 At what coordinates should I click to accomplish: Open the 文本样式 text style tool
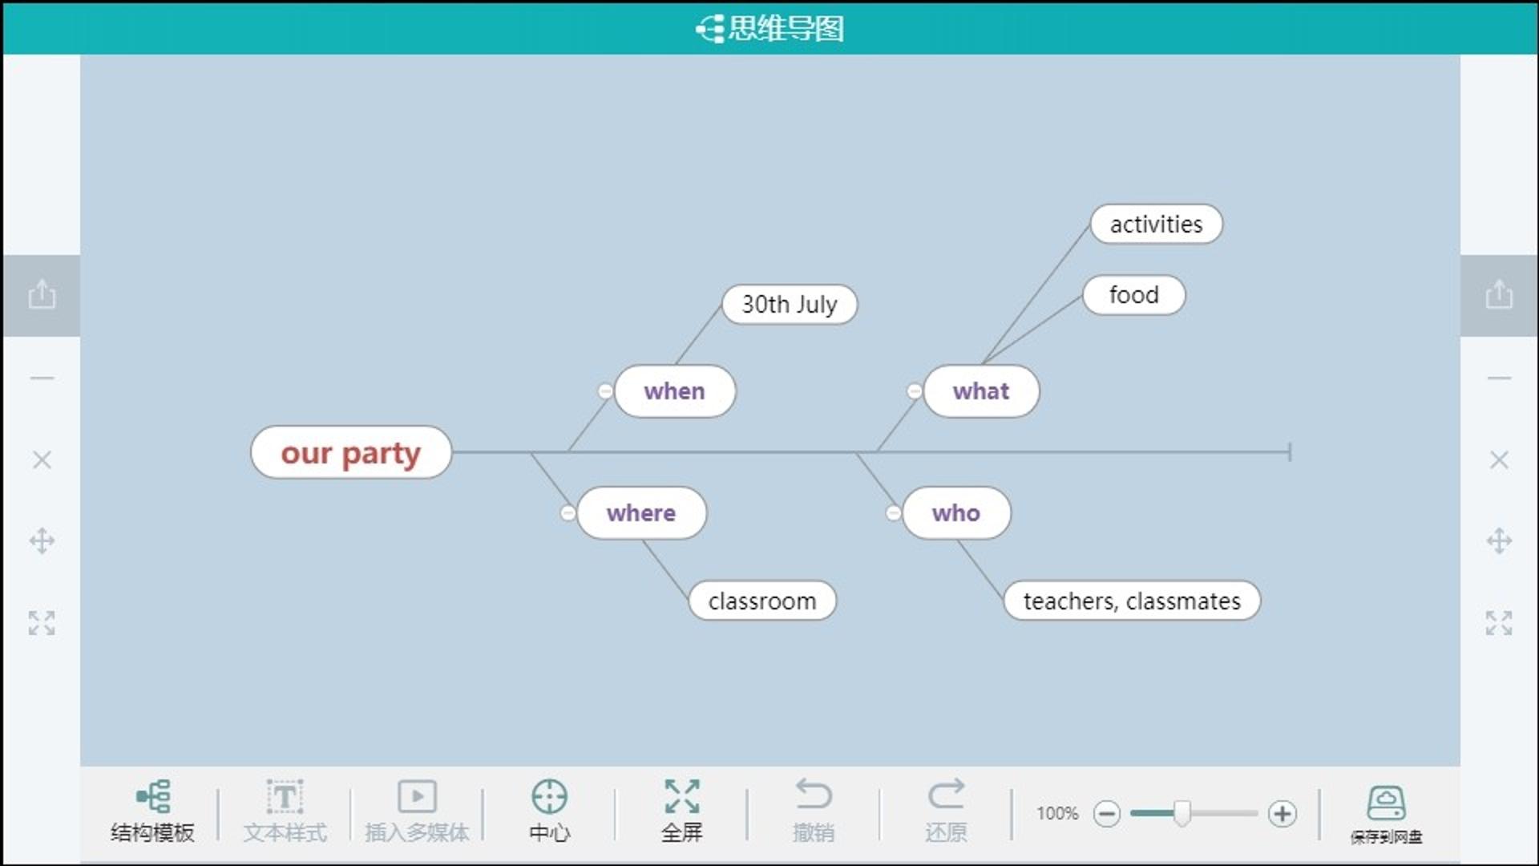point(285,796)
